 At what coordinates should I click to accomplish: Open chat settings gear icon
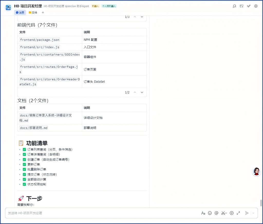(256, 6)
